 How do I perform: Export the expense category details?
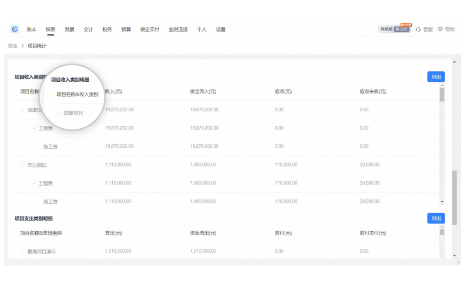click(x=436, y=218)
